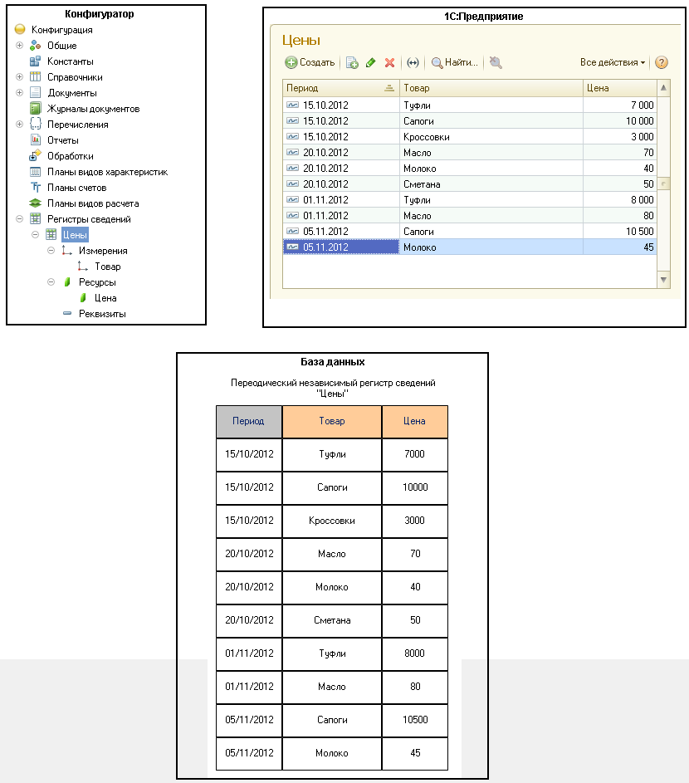Click the list scrollbar down arrow
This screenshot has height=783, width=689.
click(x=663, y=280)
